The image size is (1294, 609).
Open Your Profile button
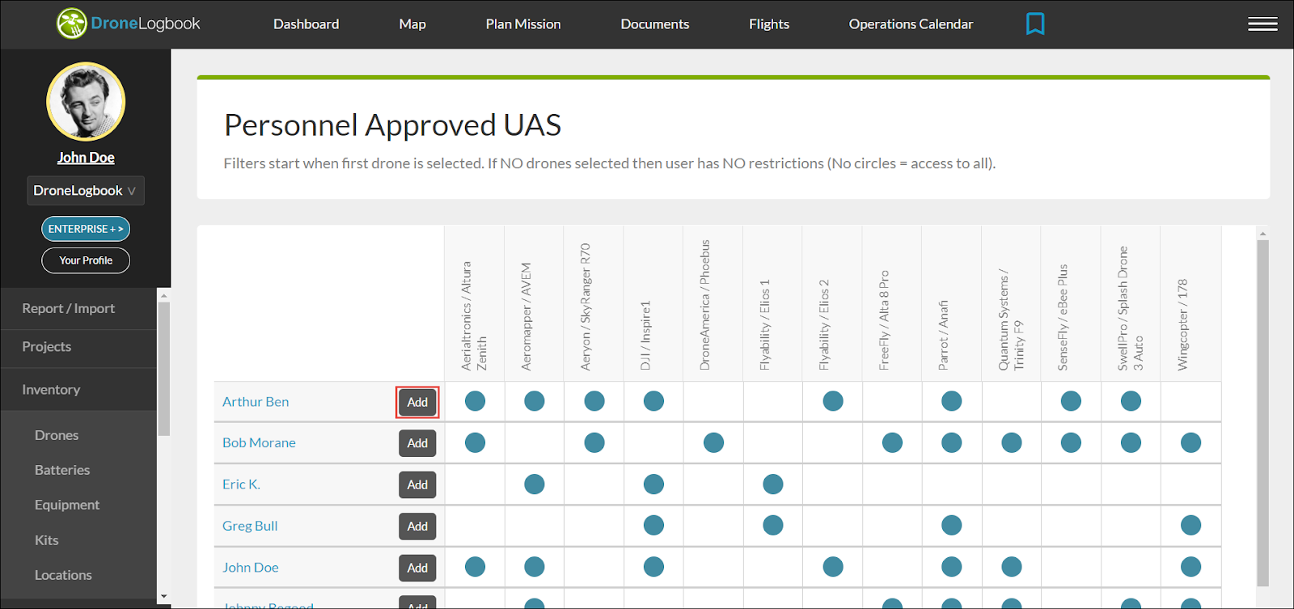point(86,260)
